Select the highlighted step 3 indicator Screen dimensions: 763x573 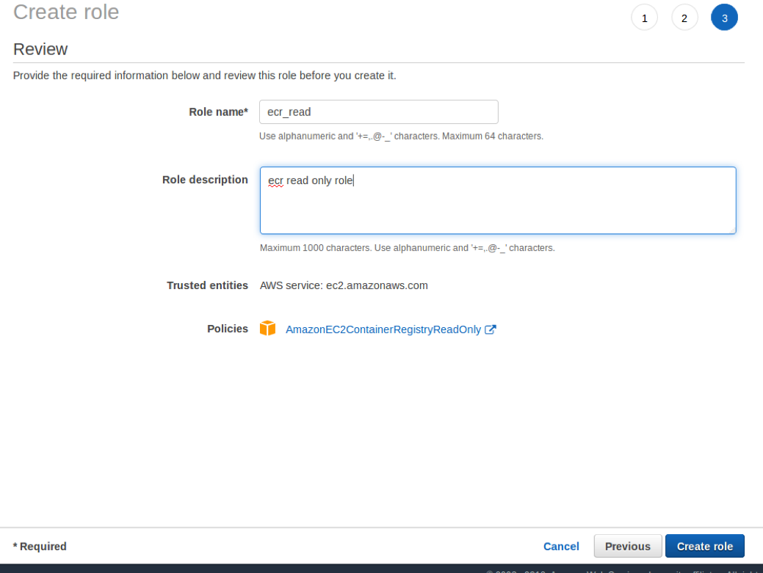pos(724,18)
